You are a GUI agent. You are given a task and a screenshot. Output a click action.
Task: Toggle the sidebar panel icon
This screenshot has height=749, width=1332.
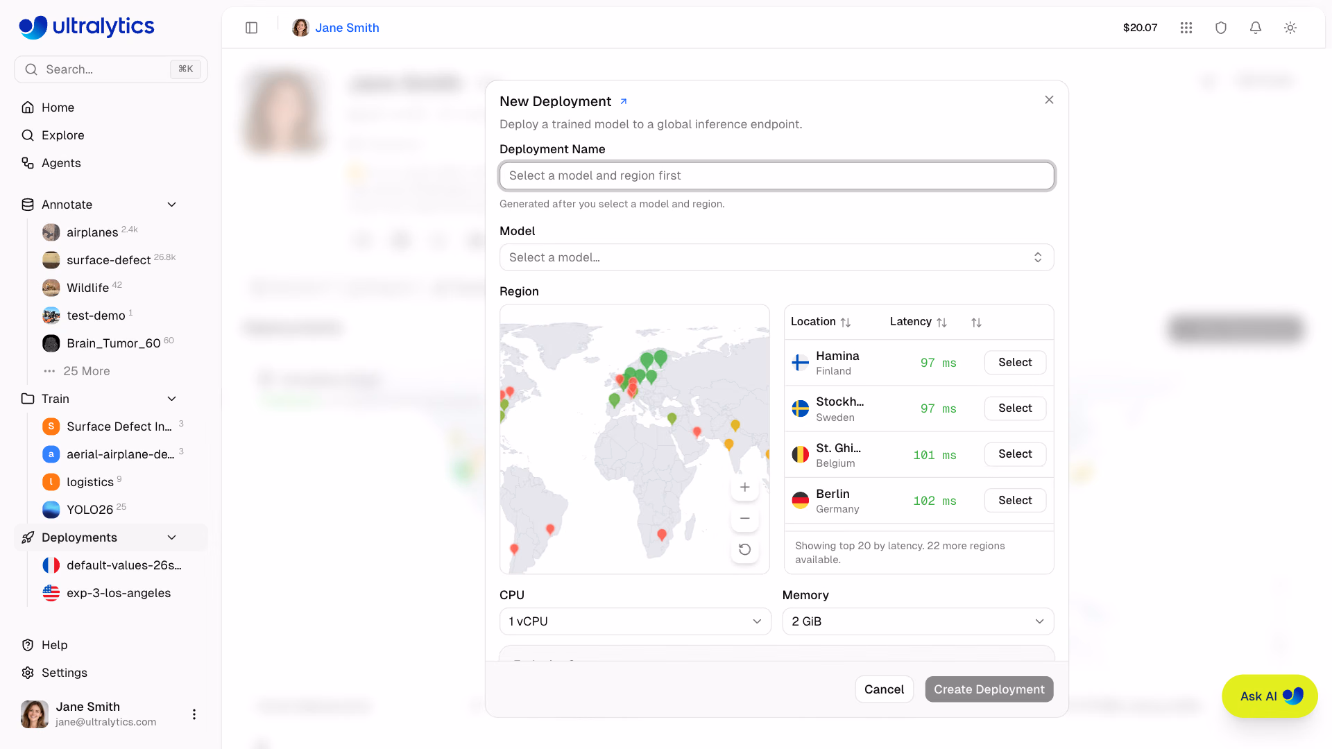click(251, 28)
